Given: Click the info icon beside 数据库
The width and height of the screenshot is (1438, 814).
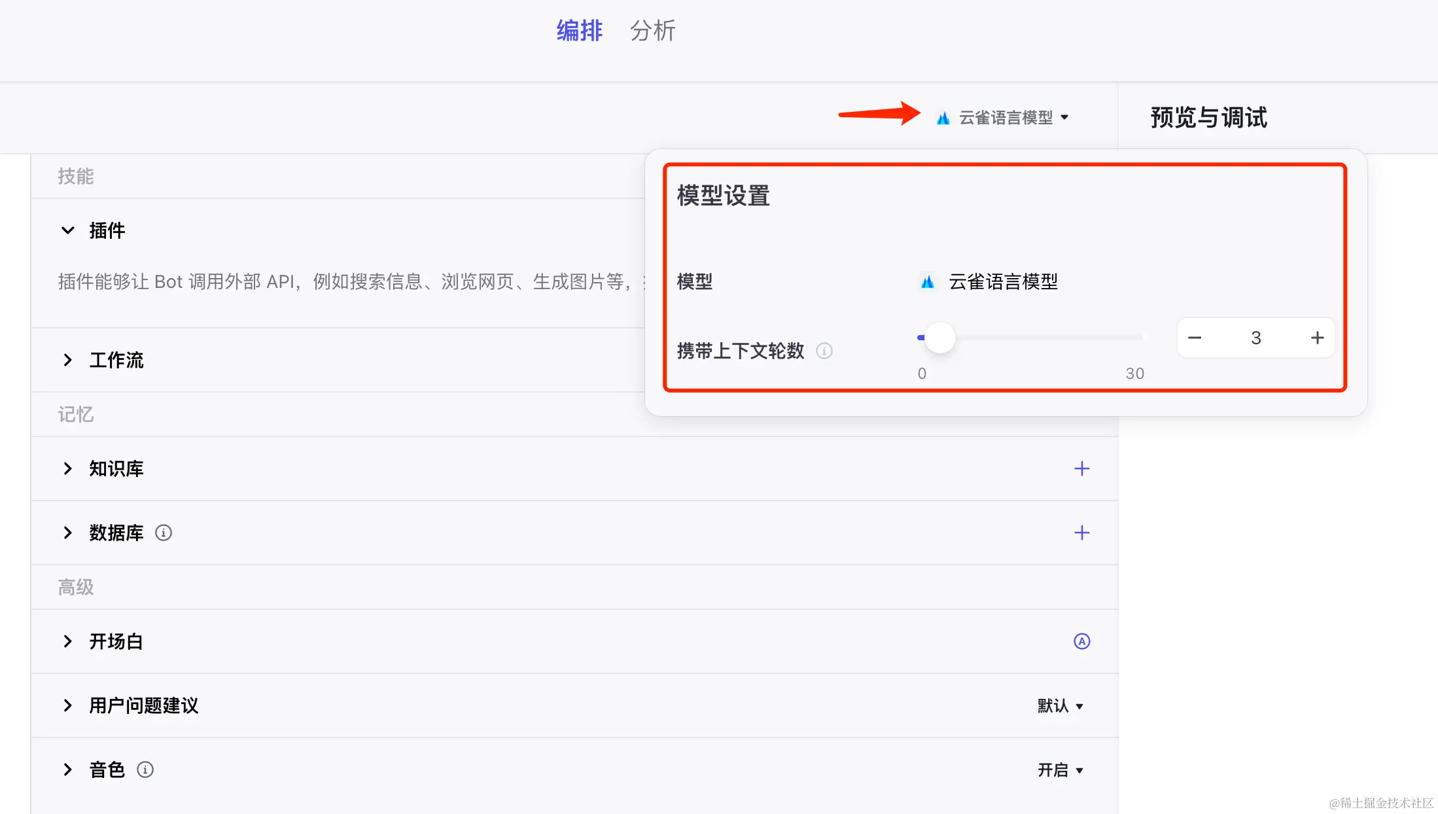Looking at the screenshot, I should pyautogui.click(x=164, y=533).
